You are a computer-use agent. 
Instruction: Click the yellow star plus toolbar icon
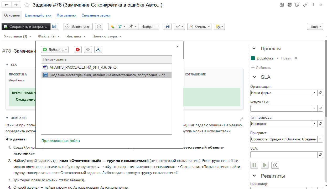112,26
